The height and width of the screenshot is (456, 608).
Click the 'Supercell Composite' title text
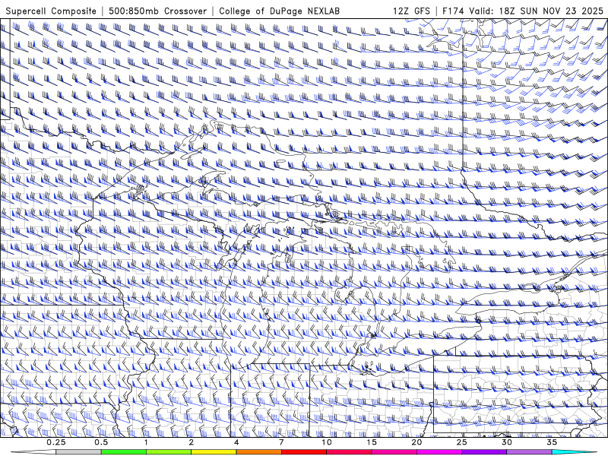point(51,11)
